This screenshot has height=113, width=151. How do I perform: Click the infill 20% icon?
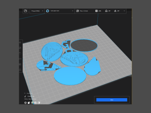pyautogui.click(x=96, y=11)
